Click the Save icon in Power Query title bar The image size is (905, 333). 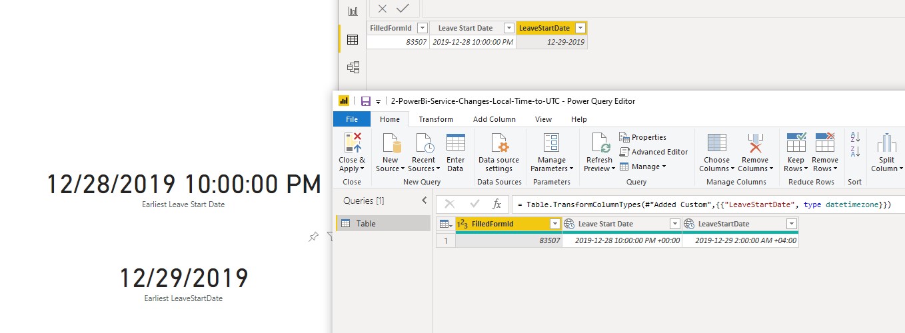point(365,101)
